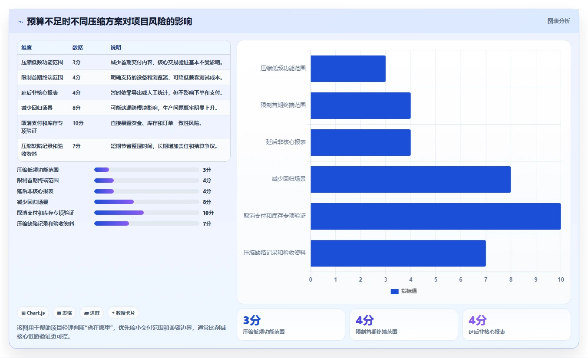
Task: Click the 10分 value in the table
Action: 78,123
